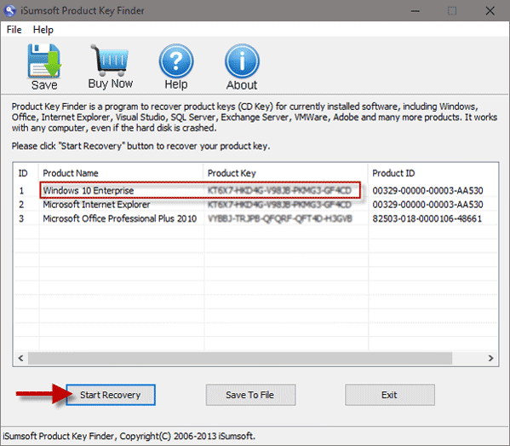The height and width of the screenshot is (446, 510).
Task: Click the Save floppy disk icon
Action: click(x=44, y=61)
